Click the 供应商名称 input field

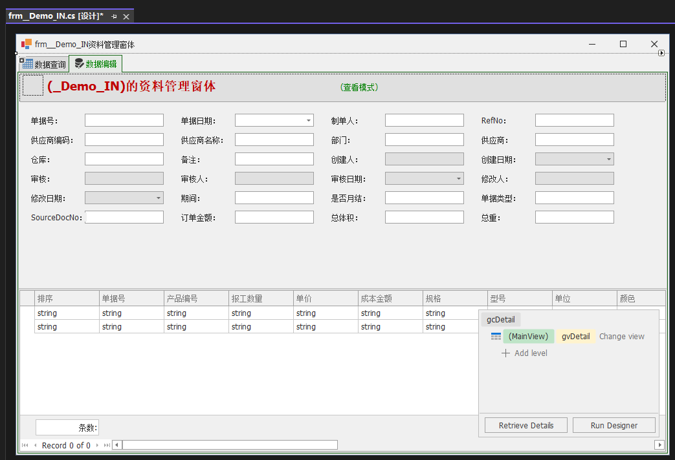274,140
